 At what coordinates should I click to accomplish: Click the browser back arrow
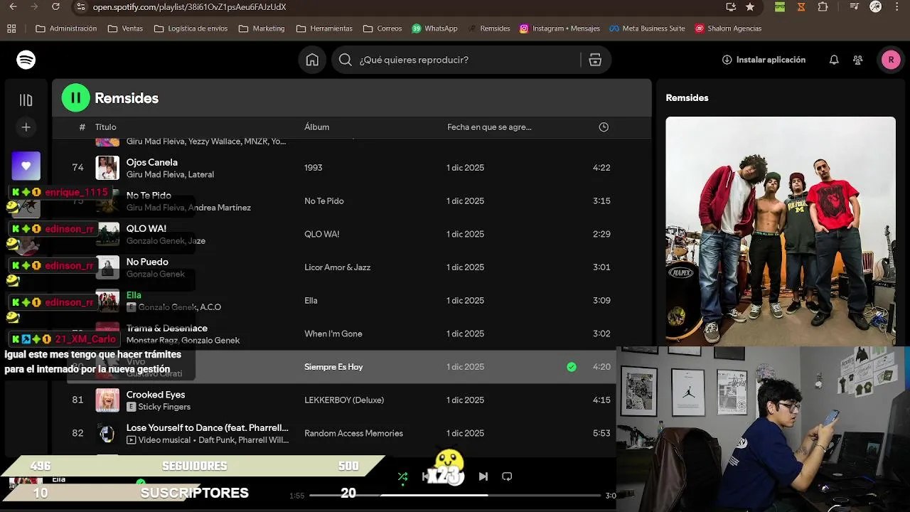click(13, 7)
